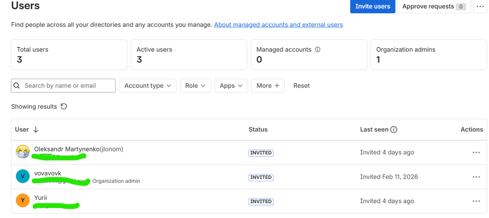
Task: Click the Total users card
Action: [x=69, y=55]
